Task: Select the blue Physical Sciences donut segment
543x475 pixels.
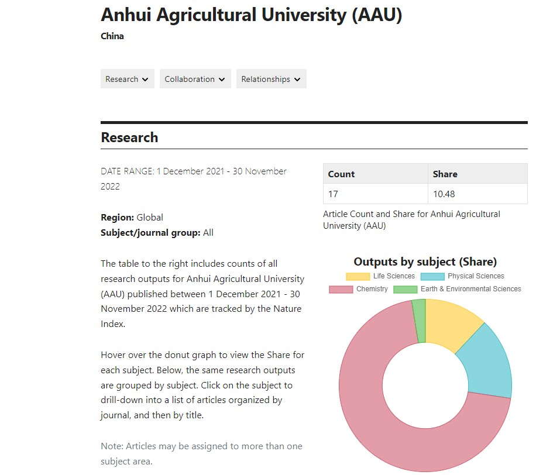Action: 487,363
